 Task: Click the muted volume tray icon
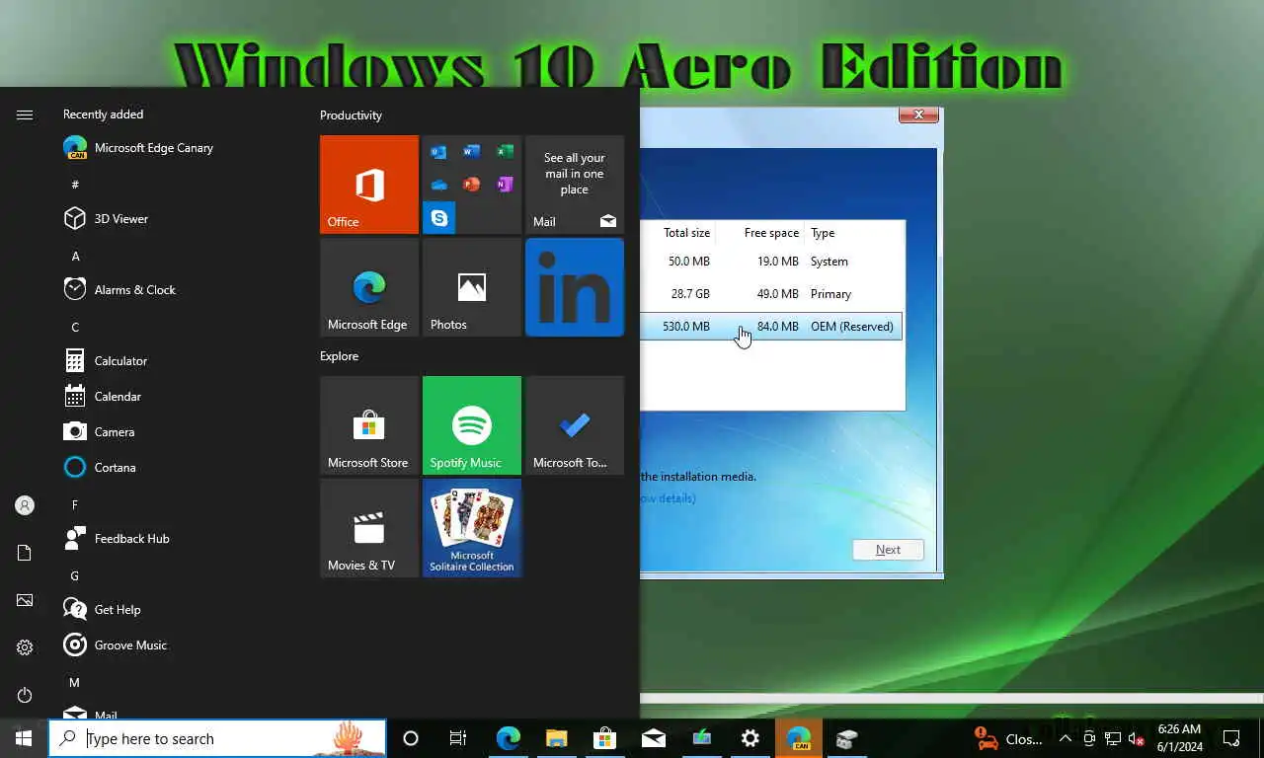coord(1137,738)
